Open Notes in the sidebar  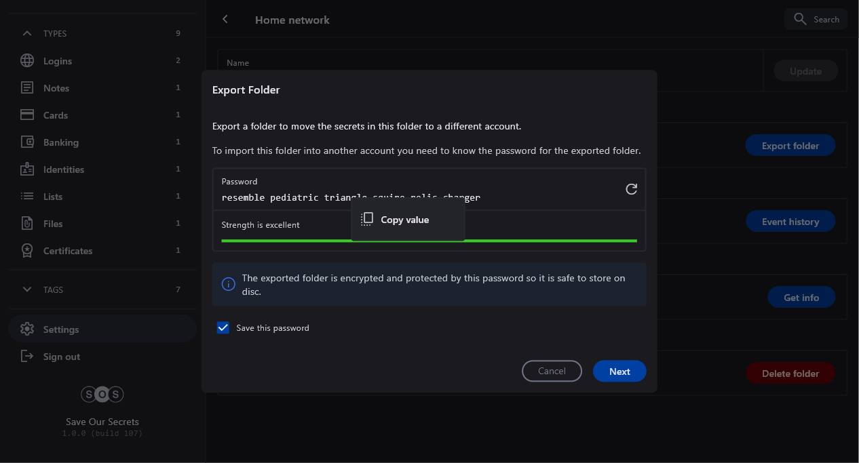click(56, 88)
